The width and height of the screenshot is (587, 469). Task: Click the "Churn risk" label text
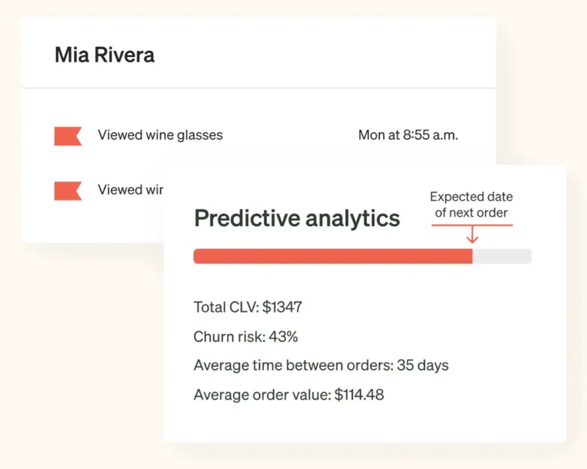click(x=228, y=337)
